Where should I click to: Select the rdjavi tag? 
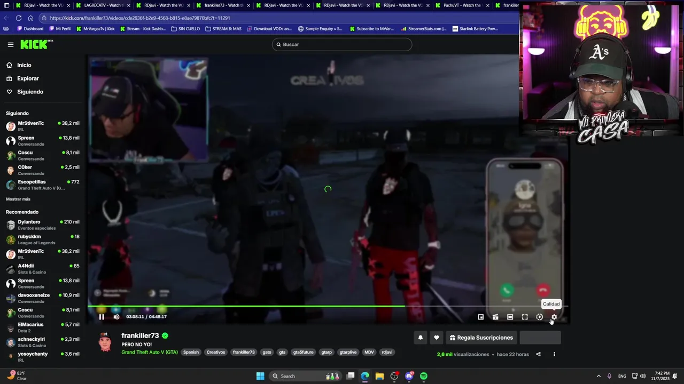coord(387,352)
